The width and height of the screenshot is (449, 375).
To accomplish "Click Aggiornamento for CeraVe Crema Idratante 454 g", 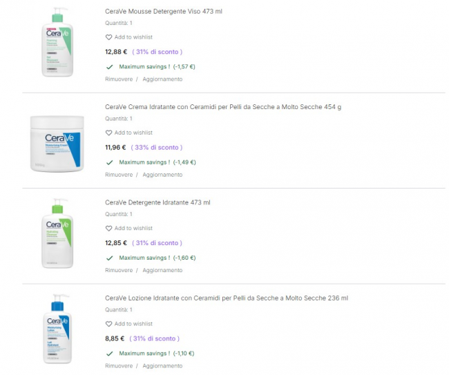I will [x=162, y=175].
